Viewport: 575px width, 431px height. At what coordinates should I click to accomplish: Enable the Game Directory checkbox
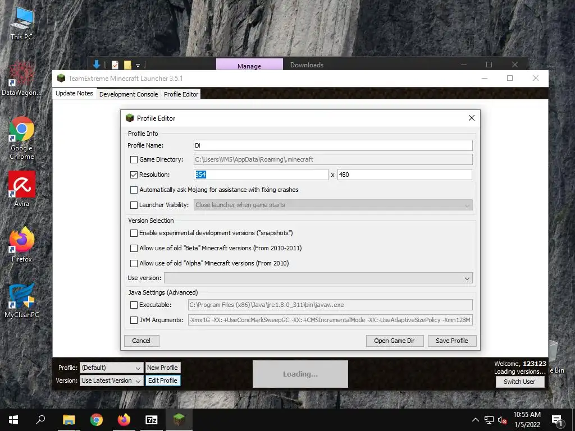pyautogui.click(x=134, y=159)
